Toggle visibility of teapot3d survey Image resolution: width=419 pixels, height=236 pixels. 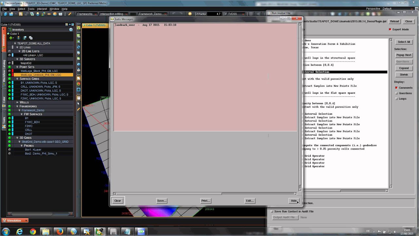tap(9, 63)
